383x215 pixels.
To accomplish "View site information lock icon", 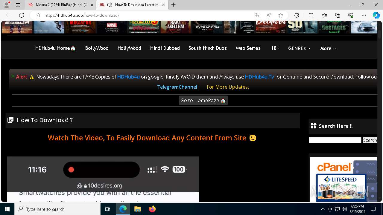I will 38,15.
